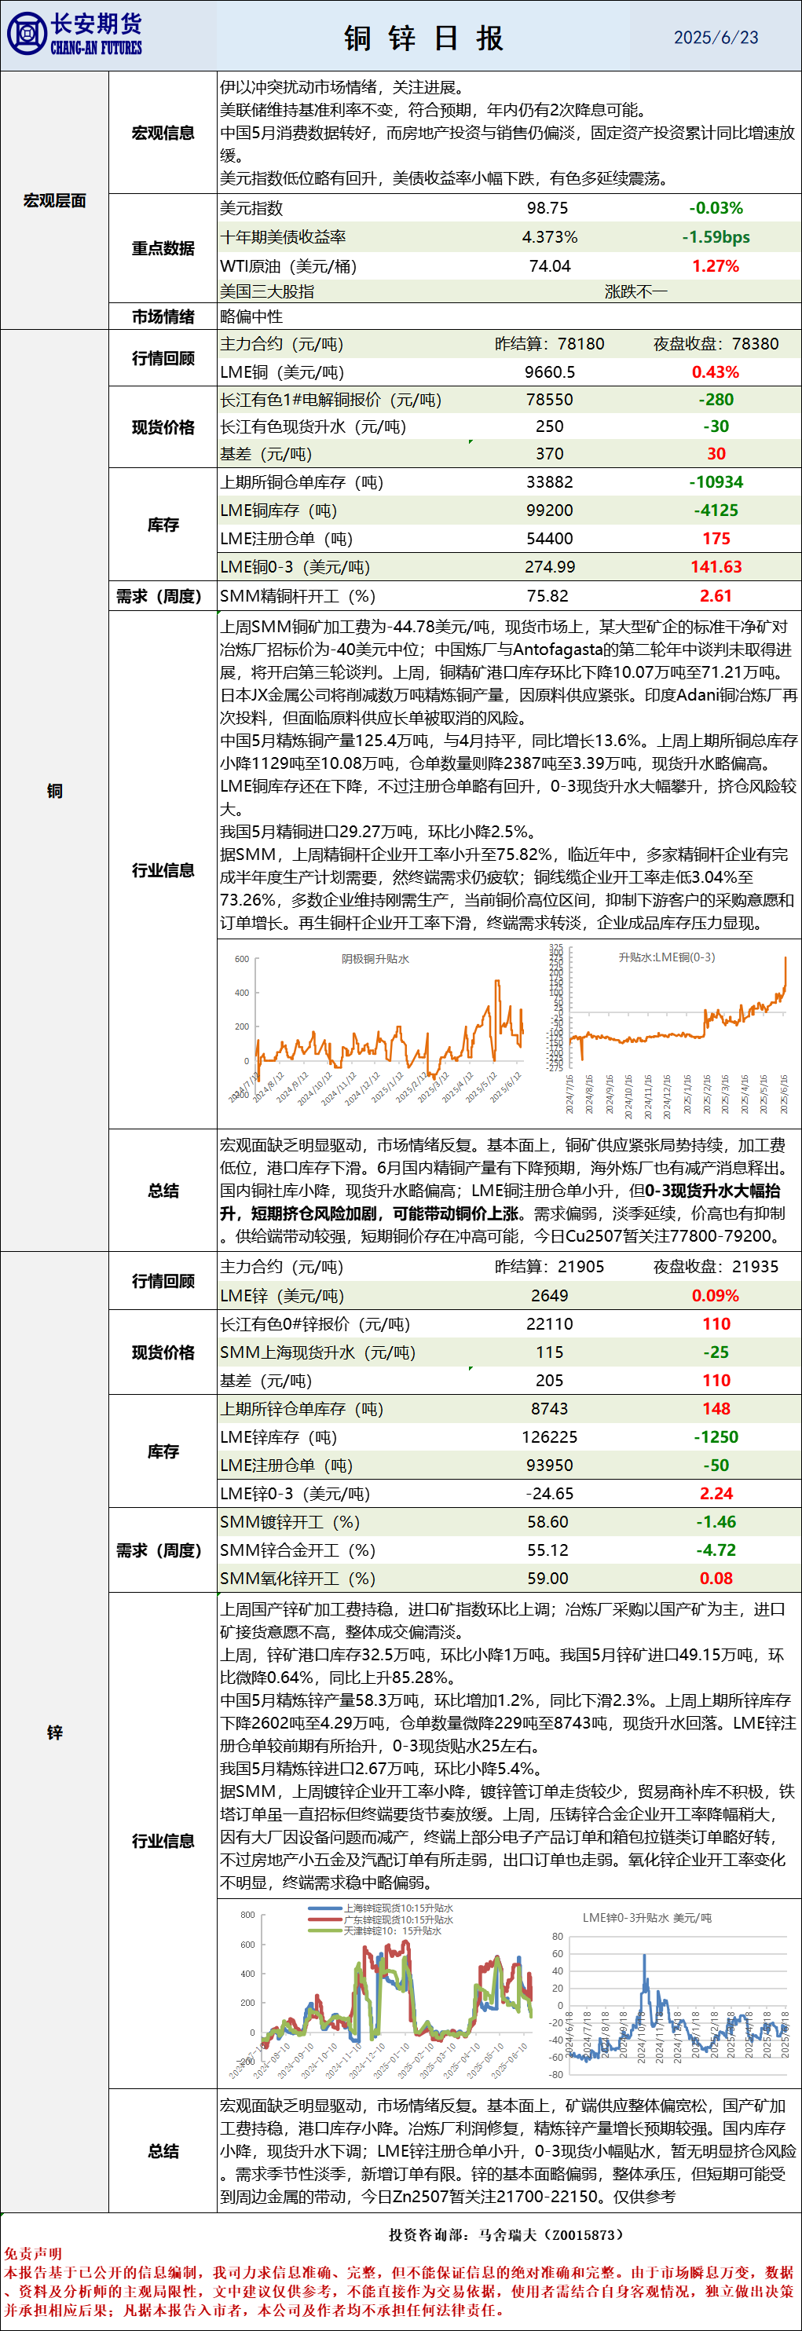Select the 2.24 LME zinc spread change
802x2331 pixels.
(716, 1494)
